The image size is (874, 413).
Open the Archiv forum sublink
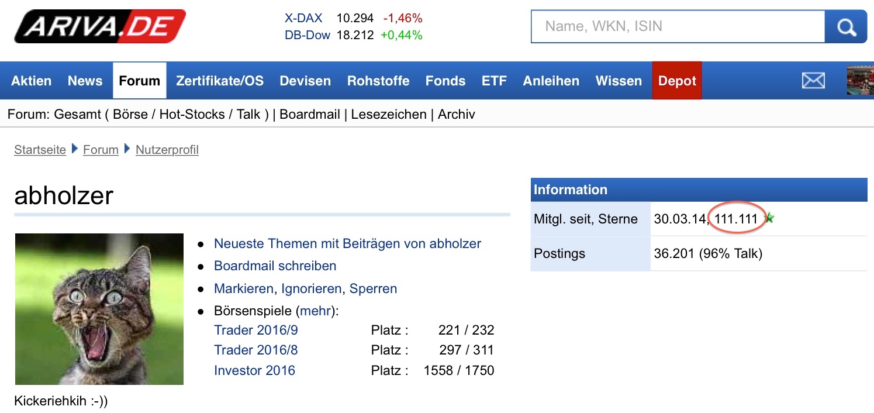pos(457,114)
